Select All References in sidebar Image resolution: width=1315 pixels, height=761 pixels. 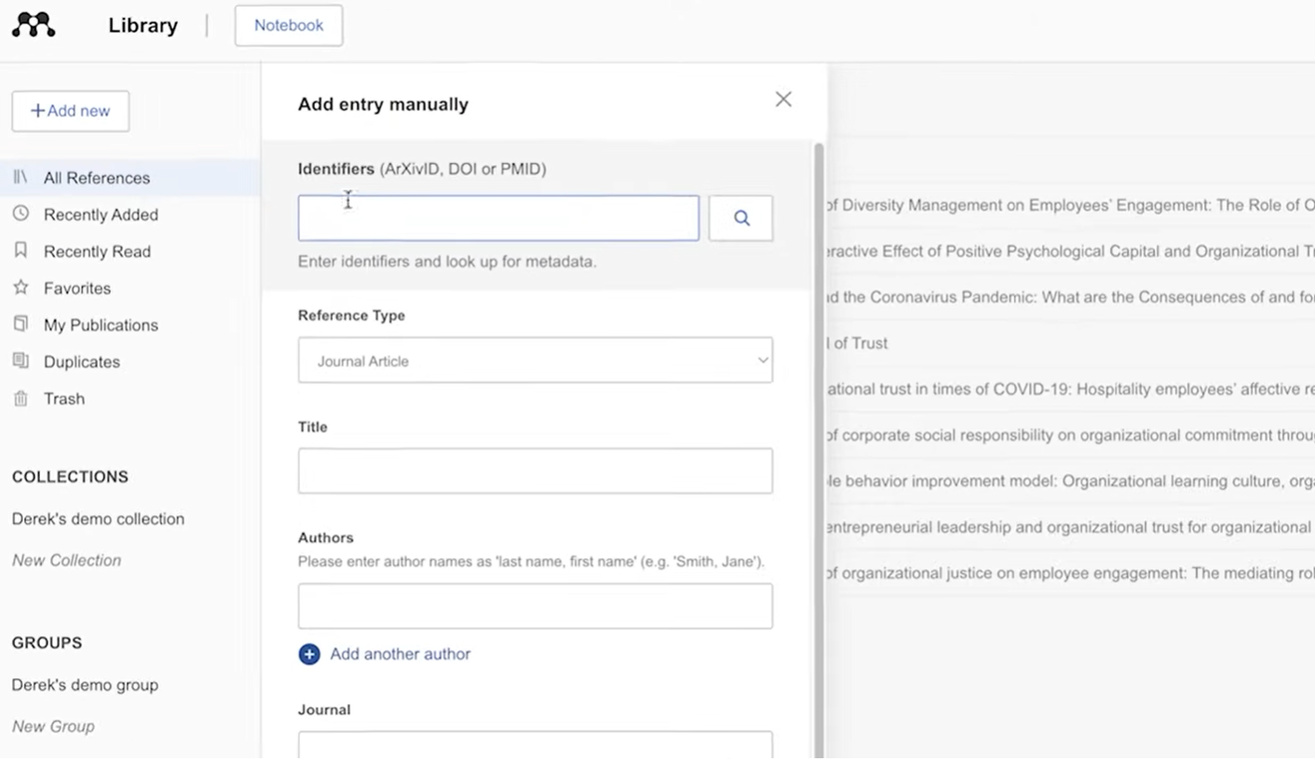click(x=130, y=177)
